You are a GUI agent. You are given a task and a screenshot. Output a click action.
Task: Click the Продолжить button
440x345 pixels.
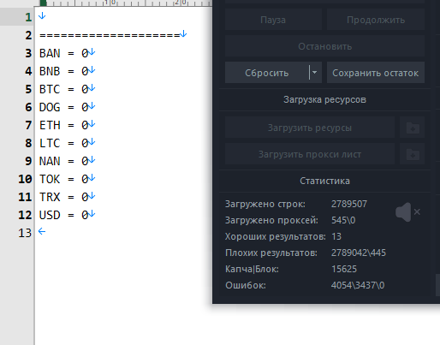point(376,20)
